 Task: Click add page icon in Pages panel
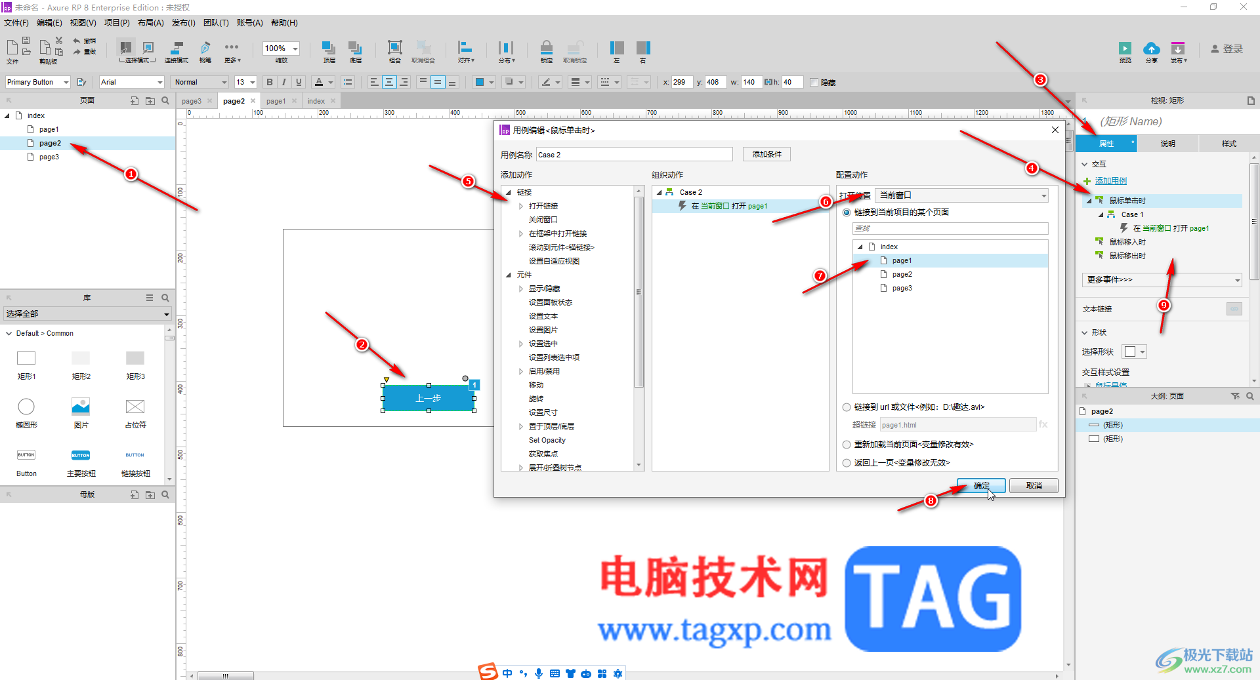pos(134,101)
